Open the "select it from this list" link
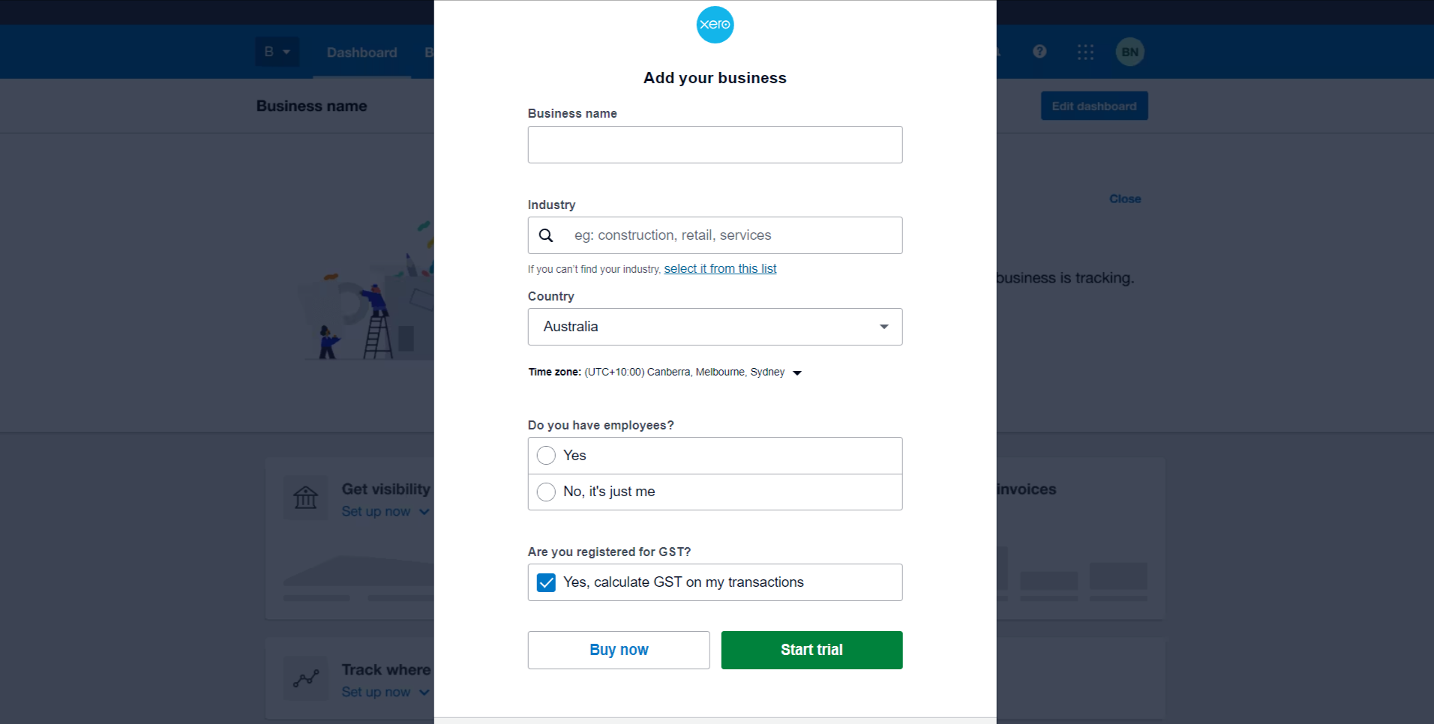 click(x=720, y=268)
